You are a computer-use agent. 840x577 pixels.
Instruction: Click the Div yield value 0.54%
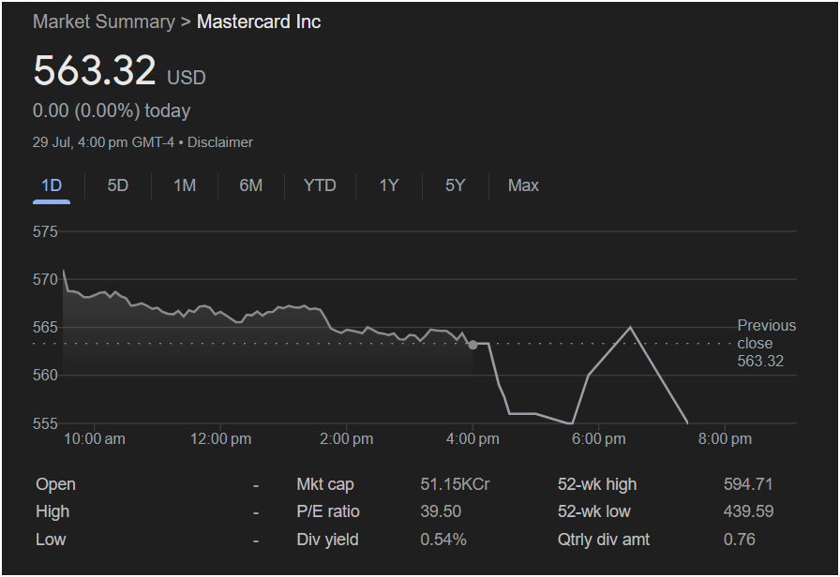443,540
